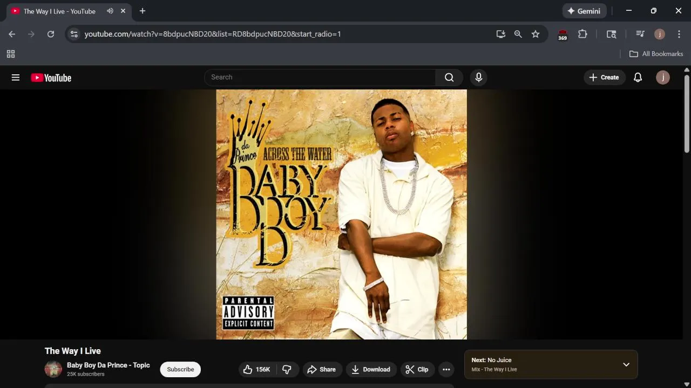The width and height of the screenshot is (691, 388).
Task: Close The Way I Live tab
Action: click(123, 11)
